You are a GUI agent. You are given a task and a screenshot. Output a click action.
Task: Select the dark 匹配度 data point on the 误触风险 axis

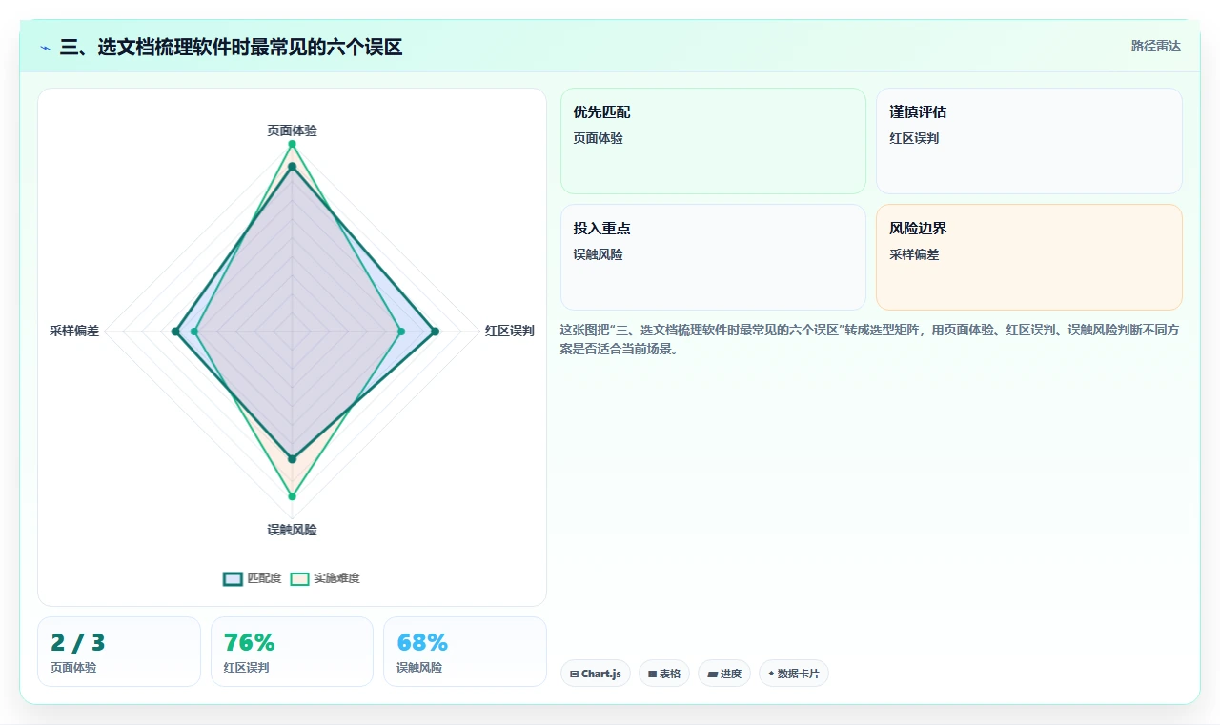(x=292, y=459)
